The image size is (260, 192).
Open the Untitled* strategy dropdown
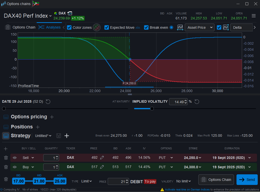click(43, 136)
